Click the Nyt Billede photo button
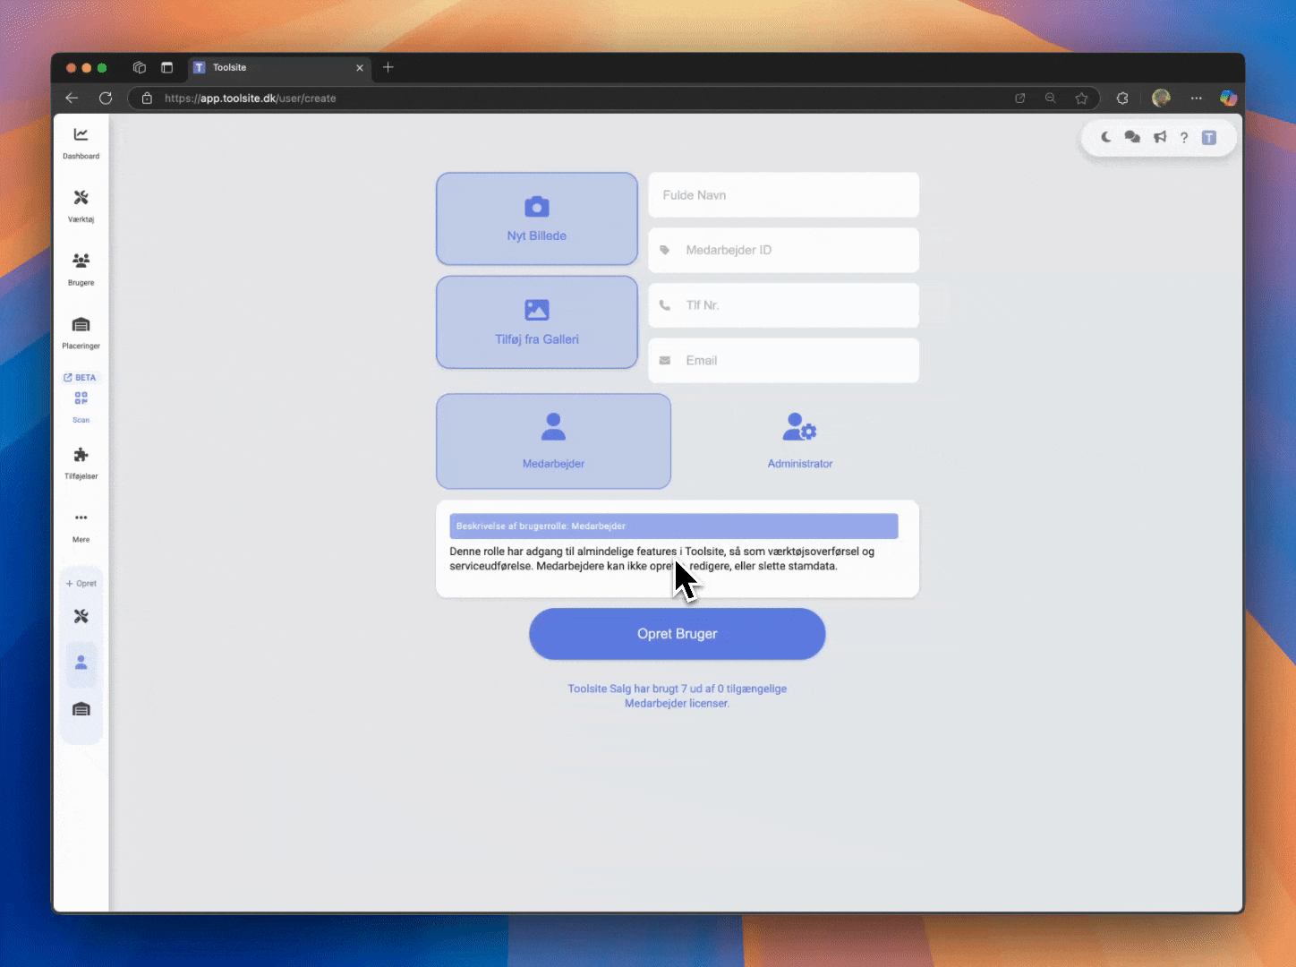 pos(536,218)
